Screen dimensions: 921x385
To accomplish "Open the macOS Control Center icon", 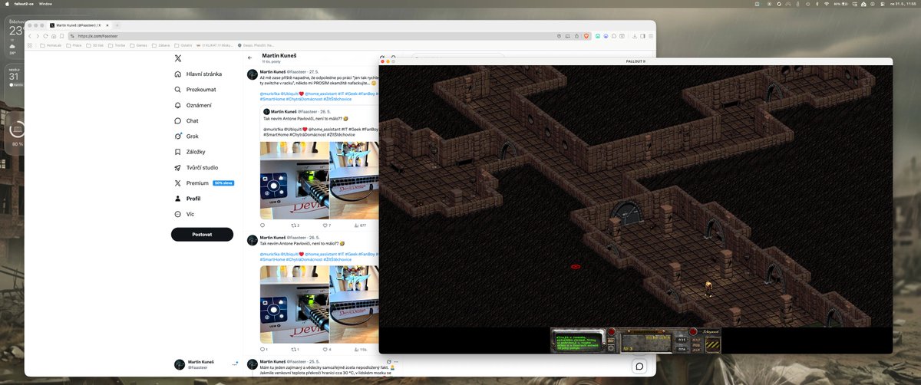I will (x=882, y=4).
